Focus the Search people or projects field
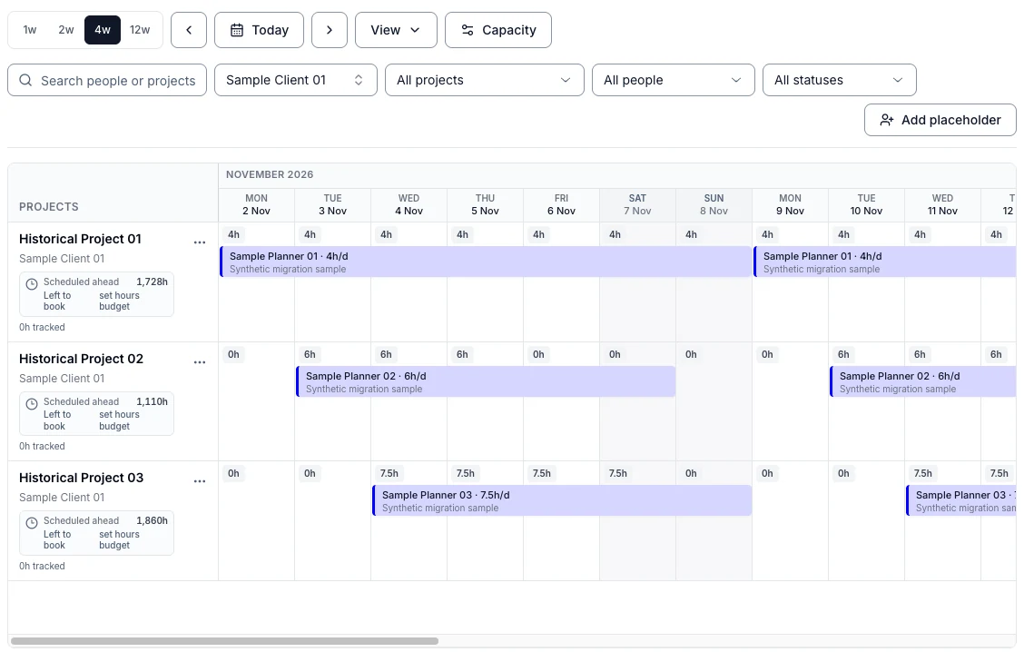The width and height of the screenshot is (1024, 652). (x=107, y=80)
